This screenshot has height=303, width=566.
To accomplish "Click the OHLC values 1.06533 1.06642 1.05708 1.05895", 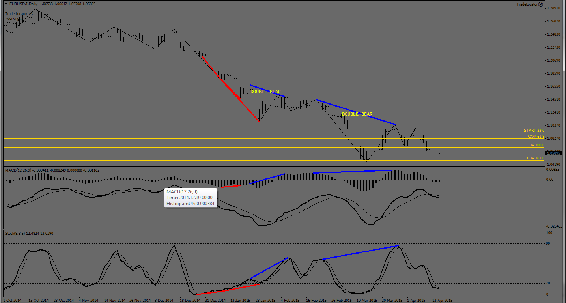I will (x=68, y=4).
